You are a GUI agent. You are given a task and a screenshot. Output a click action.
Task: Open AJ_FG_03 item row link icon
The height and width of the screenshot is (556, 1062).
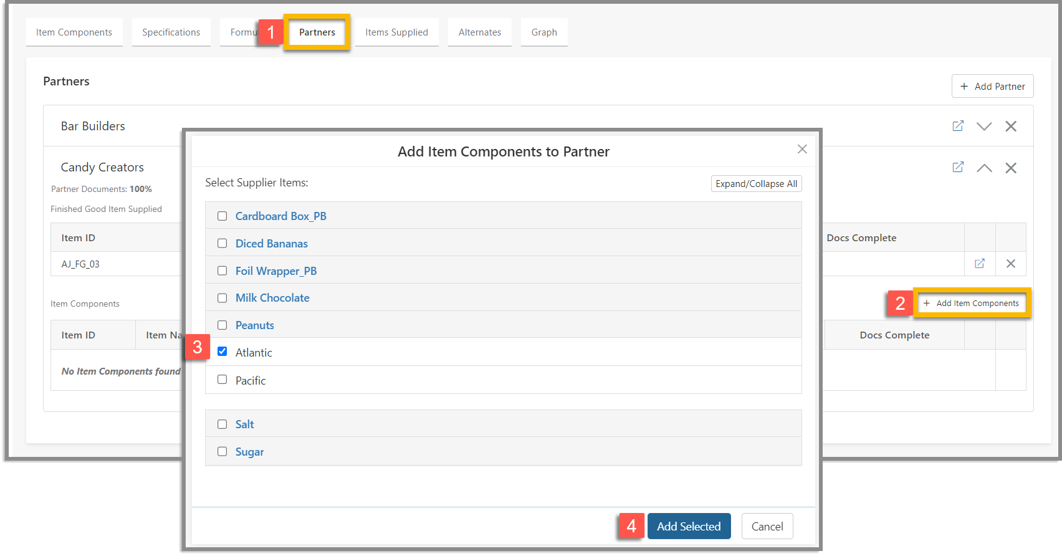pos(980,264)
